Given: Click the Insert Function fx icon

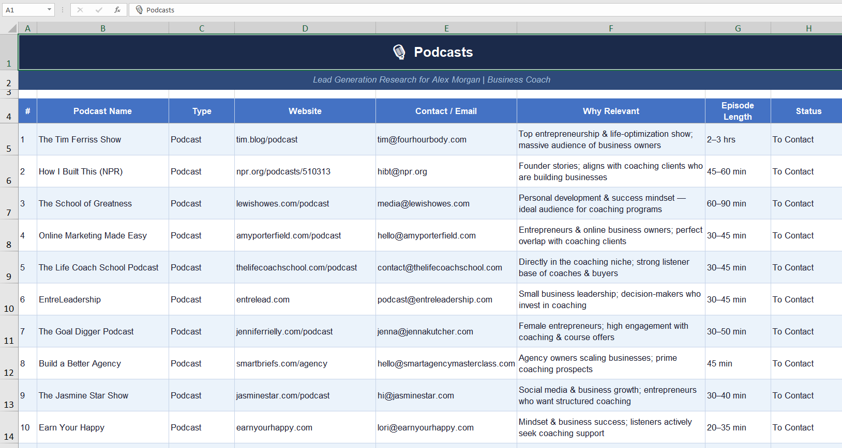Looking at the screenshot, I should [x=117, y=10].
